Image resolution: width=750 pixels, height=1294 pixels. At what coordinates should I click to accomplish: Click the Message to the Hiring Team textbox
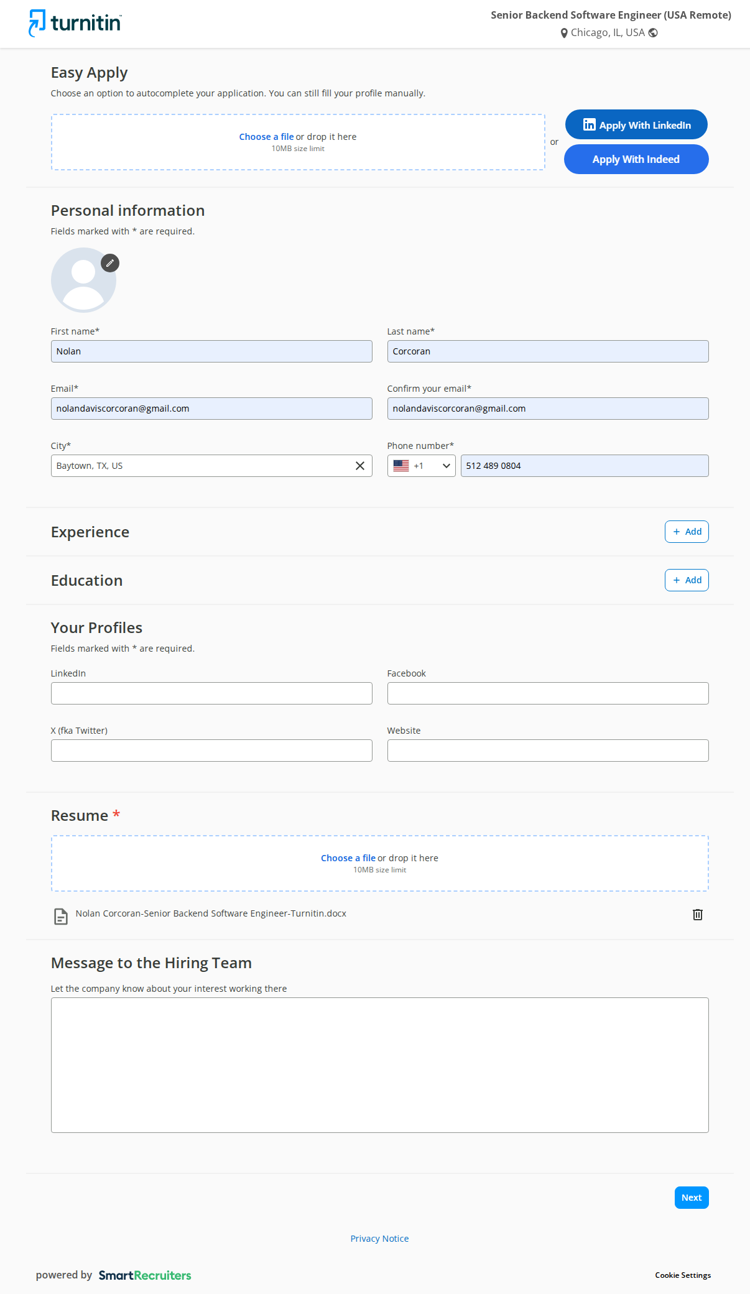click(x=379, y=1065)
